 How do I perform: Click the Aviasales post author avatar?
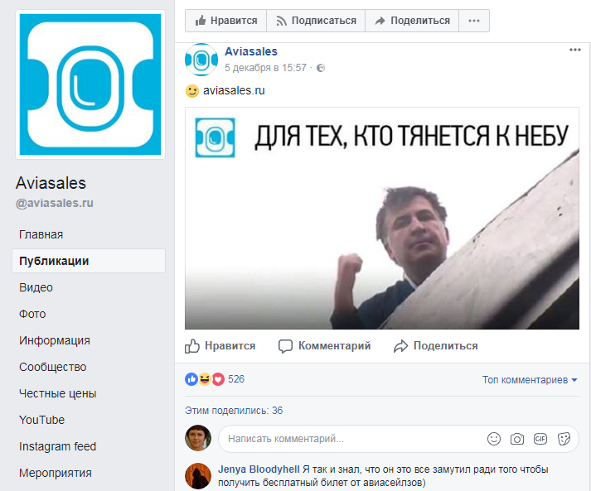click(201, 60)
